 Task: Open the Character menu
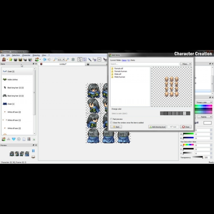point(26,55)
